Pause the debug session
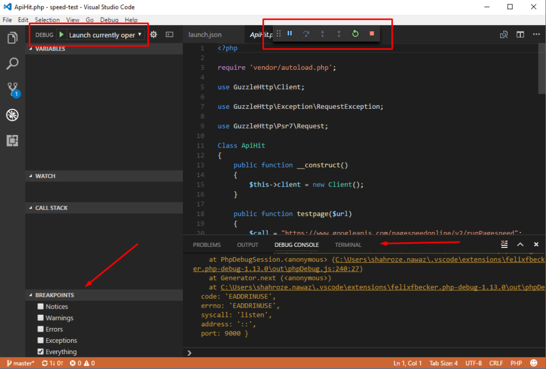 tap(290, 34)
